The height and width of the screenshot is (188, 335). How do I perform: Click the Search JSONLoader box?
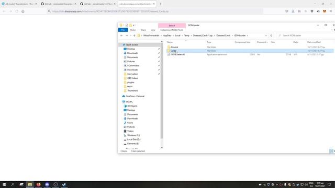[x=306, y=36]
